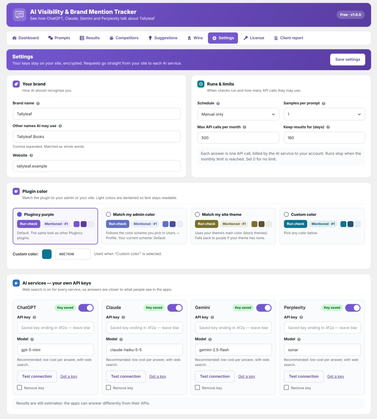Open help icon next to Schedule

(x=218, y=103)
